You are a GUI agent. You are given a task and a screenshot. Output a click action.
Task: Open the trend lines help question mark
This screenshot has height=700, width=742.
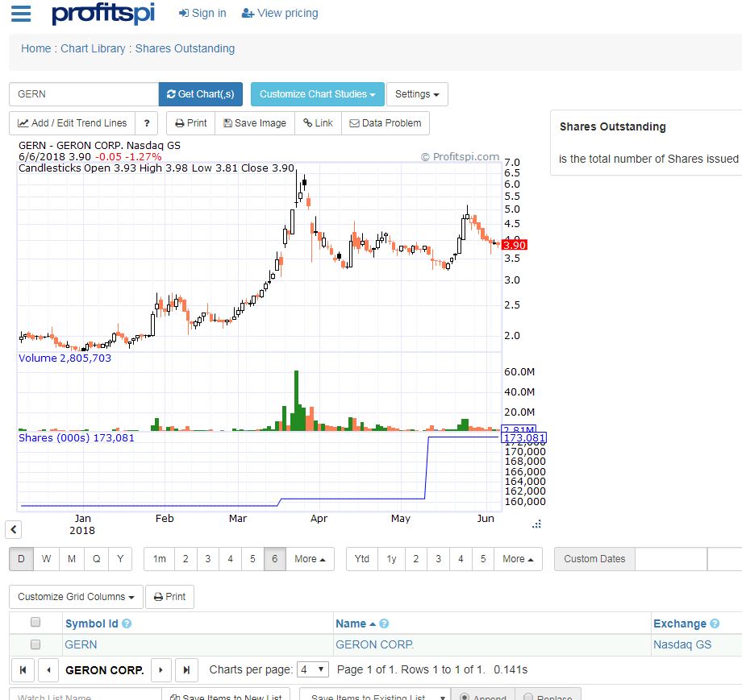click(147, 123)
